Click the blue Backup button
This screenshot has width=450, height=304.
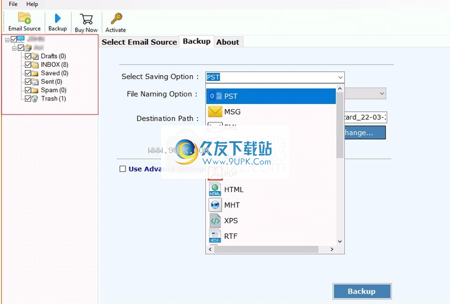[x=362, y=292]
